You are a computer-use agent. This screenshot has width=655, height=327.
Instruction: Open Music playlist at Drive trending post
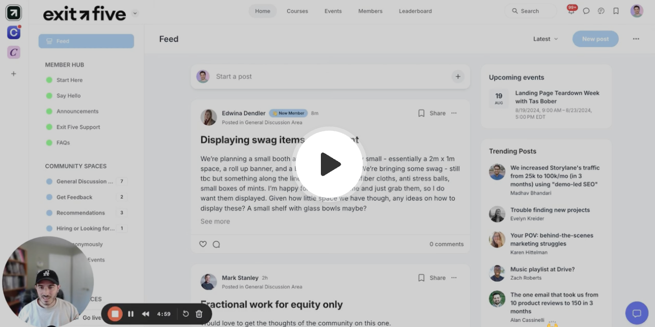[x=542, y=269]
